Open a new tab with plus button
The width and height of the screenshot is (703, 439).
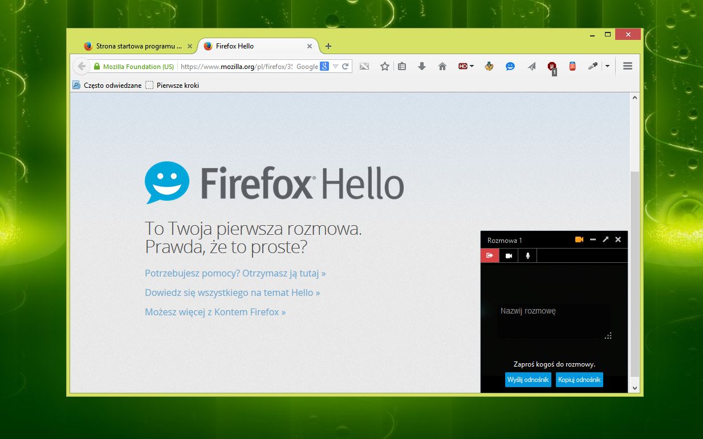coord(328,46)
